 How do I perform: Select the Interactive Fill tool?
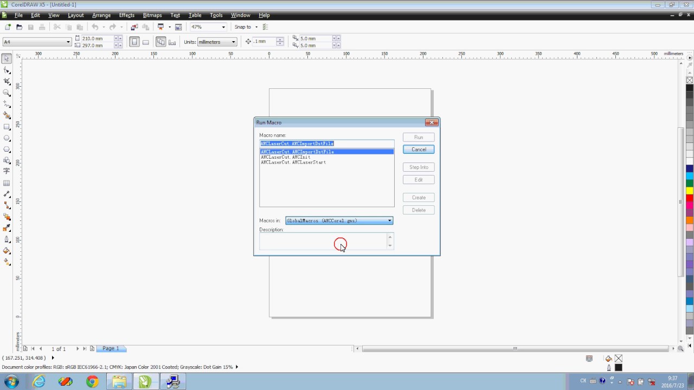pyautogui.click(x=7, y=262)
